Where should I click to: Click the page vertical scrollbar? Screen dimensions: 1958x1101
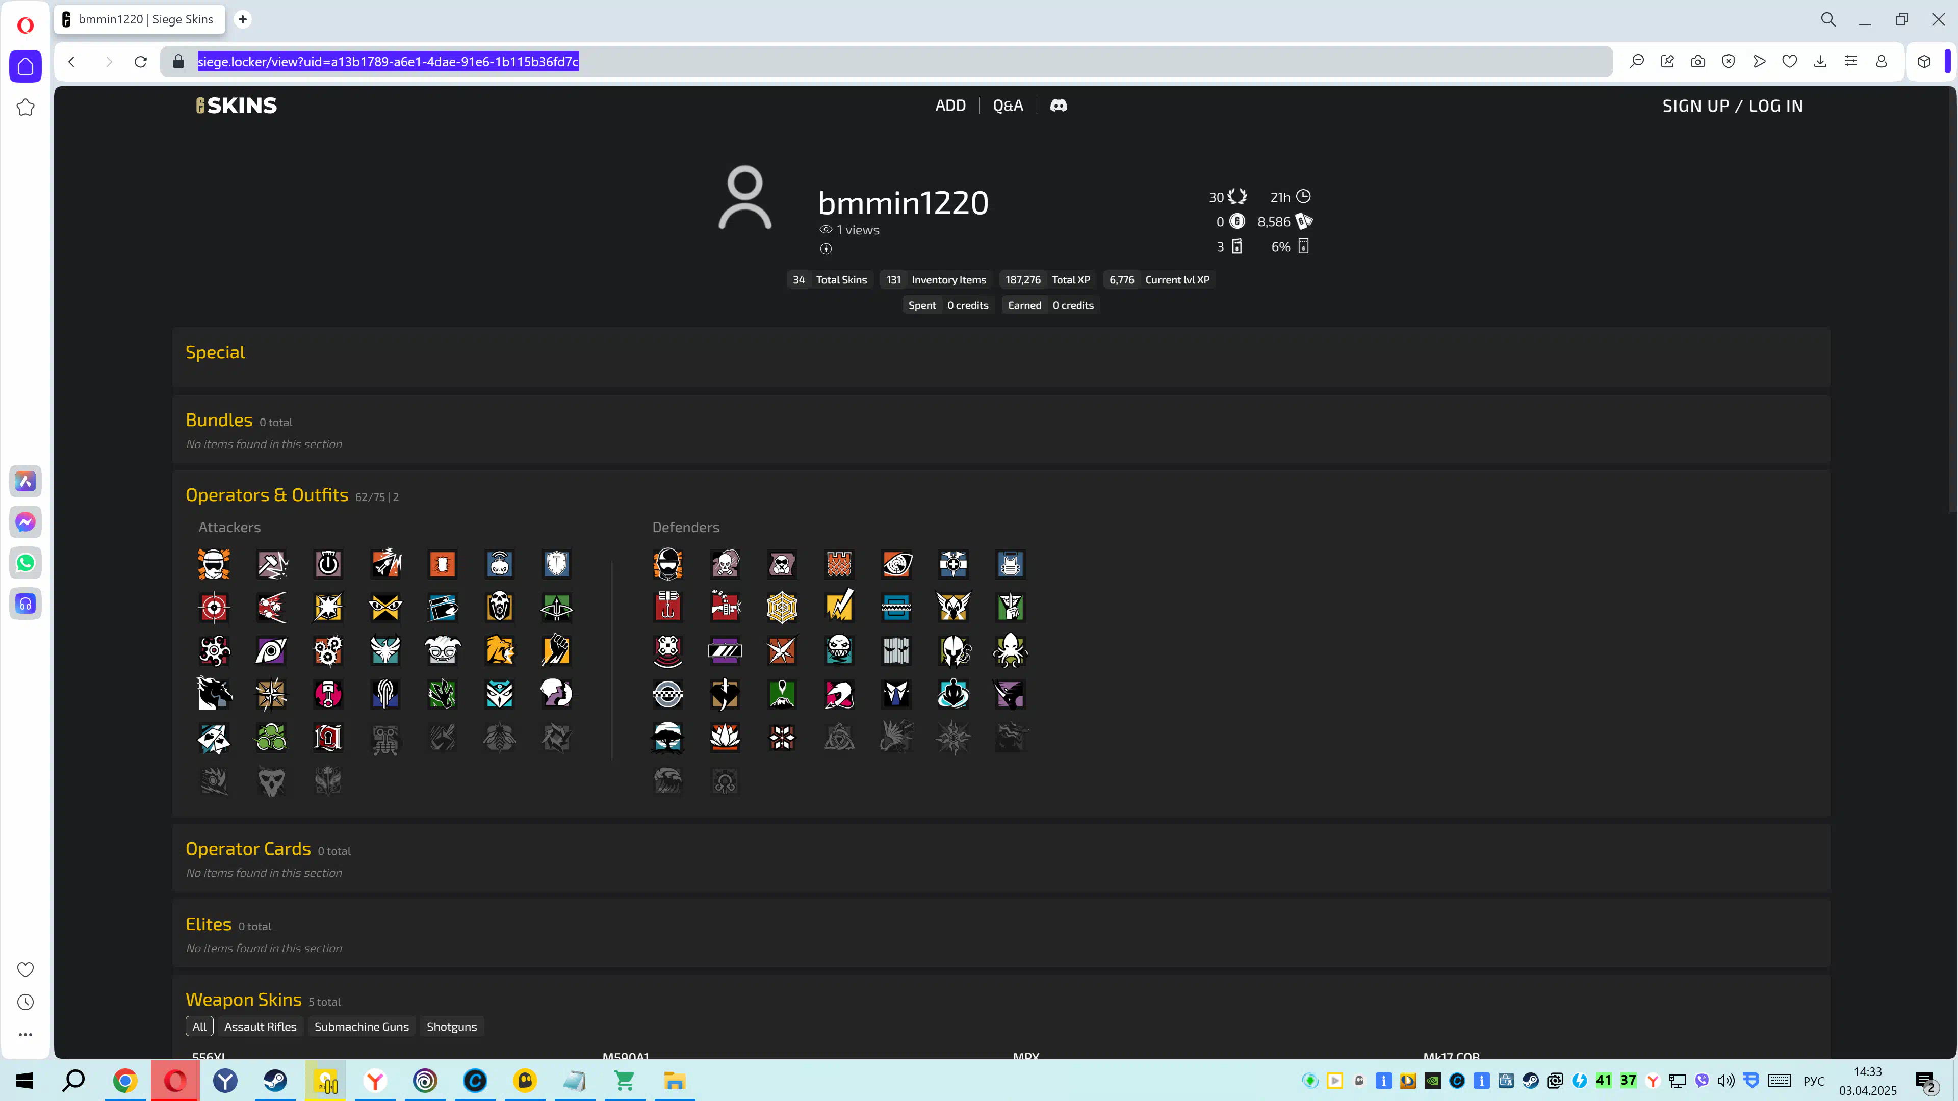pos(1952,300)
